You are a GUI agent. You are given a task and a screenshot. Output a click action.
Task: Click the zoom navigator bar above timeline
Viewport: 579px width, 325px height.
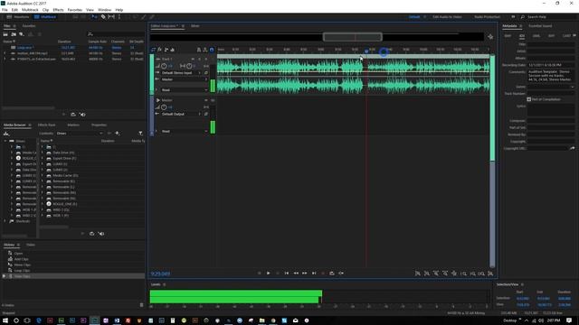(353, 37)
